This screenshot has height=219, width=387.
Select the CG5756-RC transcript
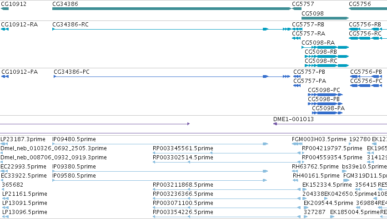point(365,34)
